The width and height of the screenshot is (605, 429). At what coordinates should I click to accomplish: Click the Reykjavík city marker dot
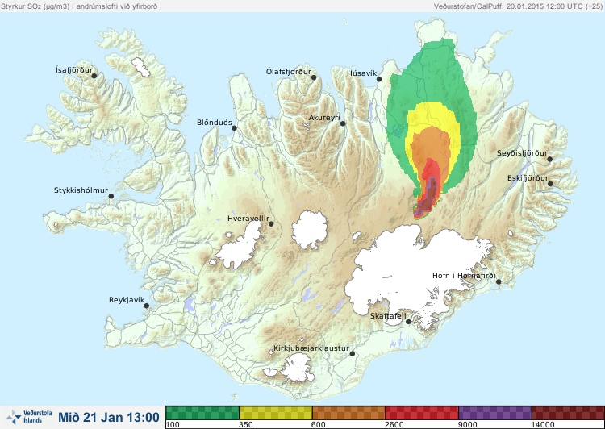coord(147,306)
